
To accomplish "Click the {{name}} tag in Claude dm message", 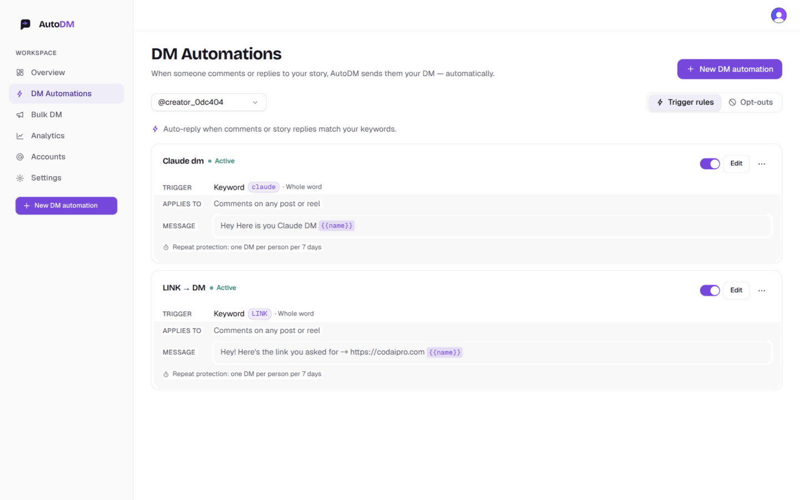I will tap(337, 226).
